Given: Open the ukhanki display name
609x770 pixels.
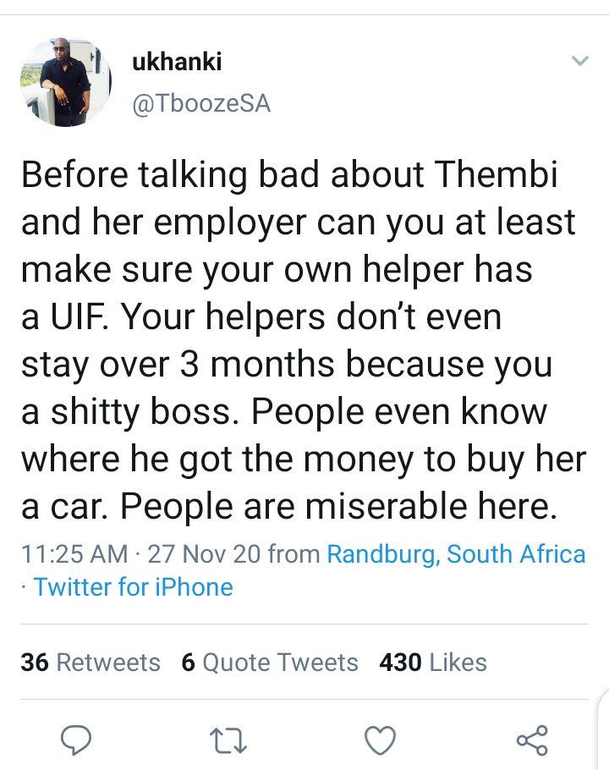Looking at the screenshot, I should [x=177, y=62].
